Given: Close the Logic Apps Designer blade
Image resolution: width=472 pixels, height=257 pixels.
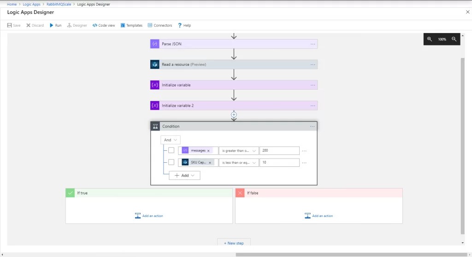Looking at the screenshot, I should click(467, 12).
